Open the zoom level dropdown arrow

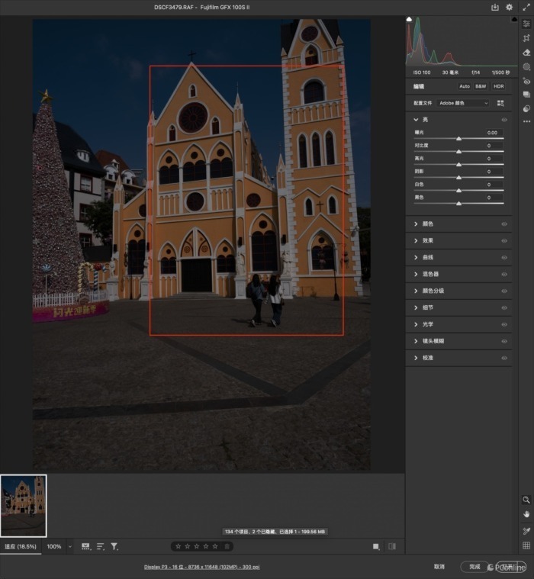69,546
